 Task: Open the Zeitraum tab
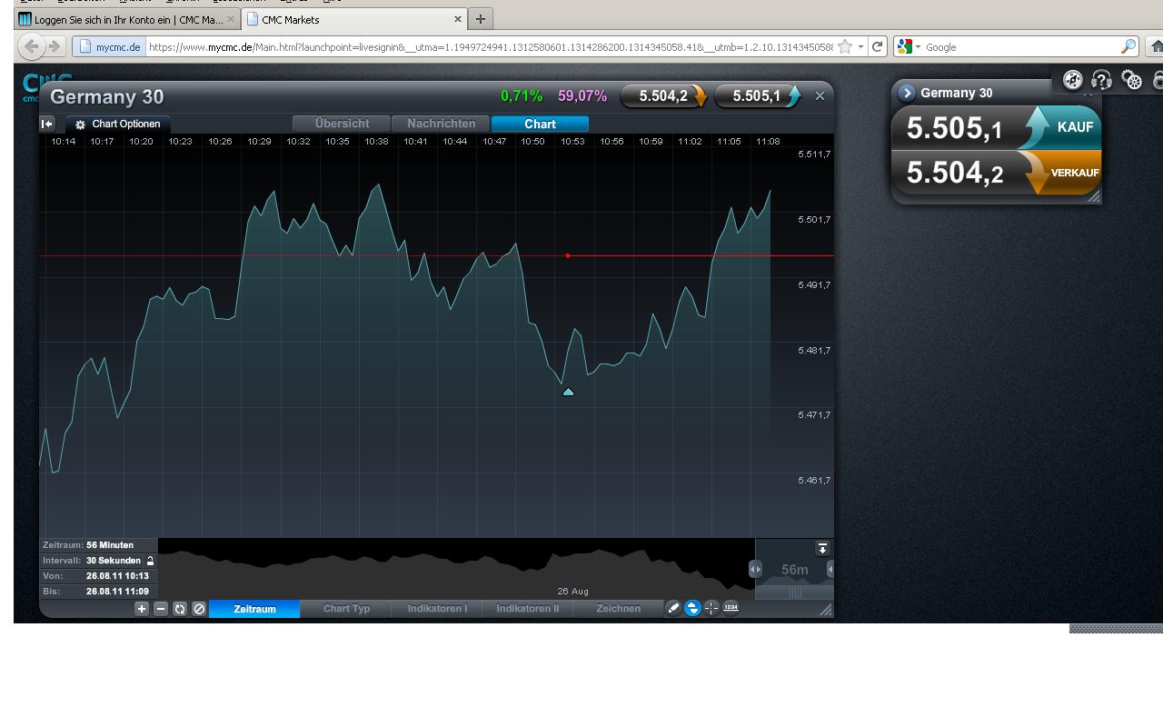(254, 609)
